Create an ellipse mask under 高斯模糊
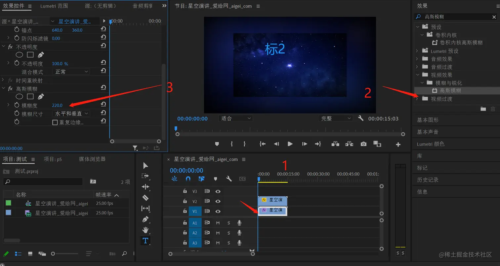Image resolution: width=500 pixels, height=266 pixels. coord(20,97)
